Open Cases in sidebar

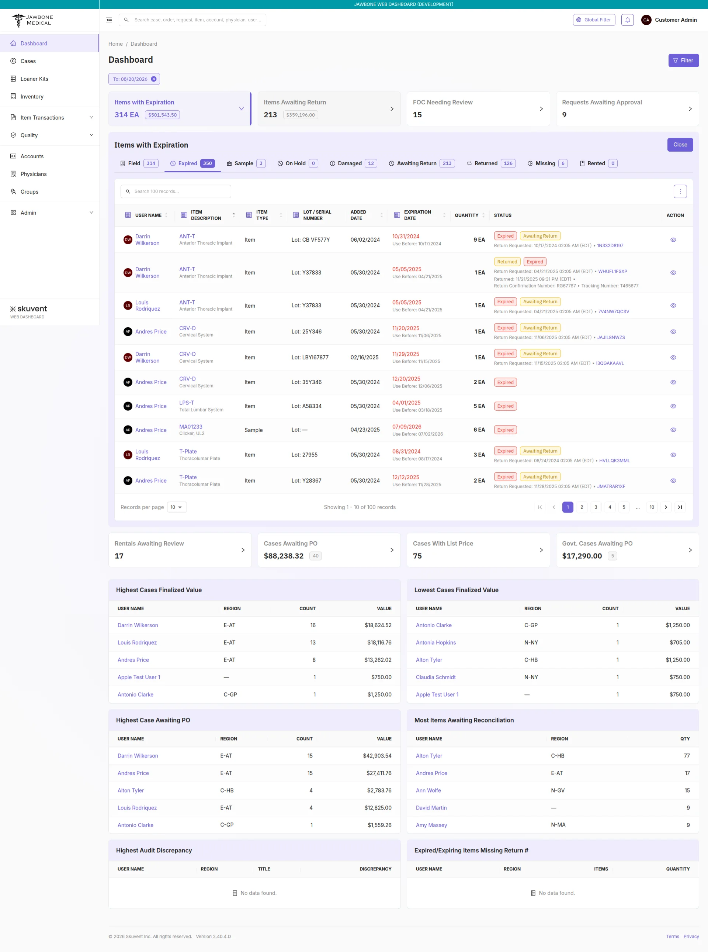(50, 61)
